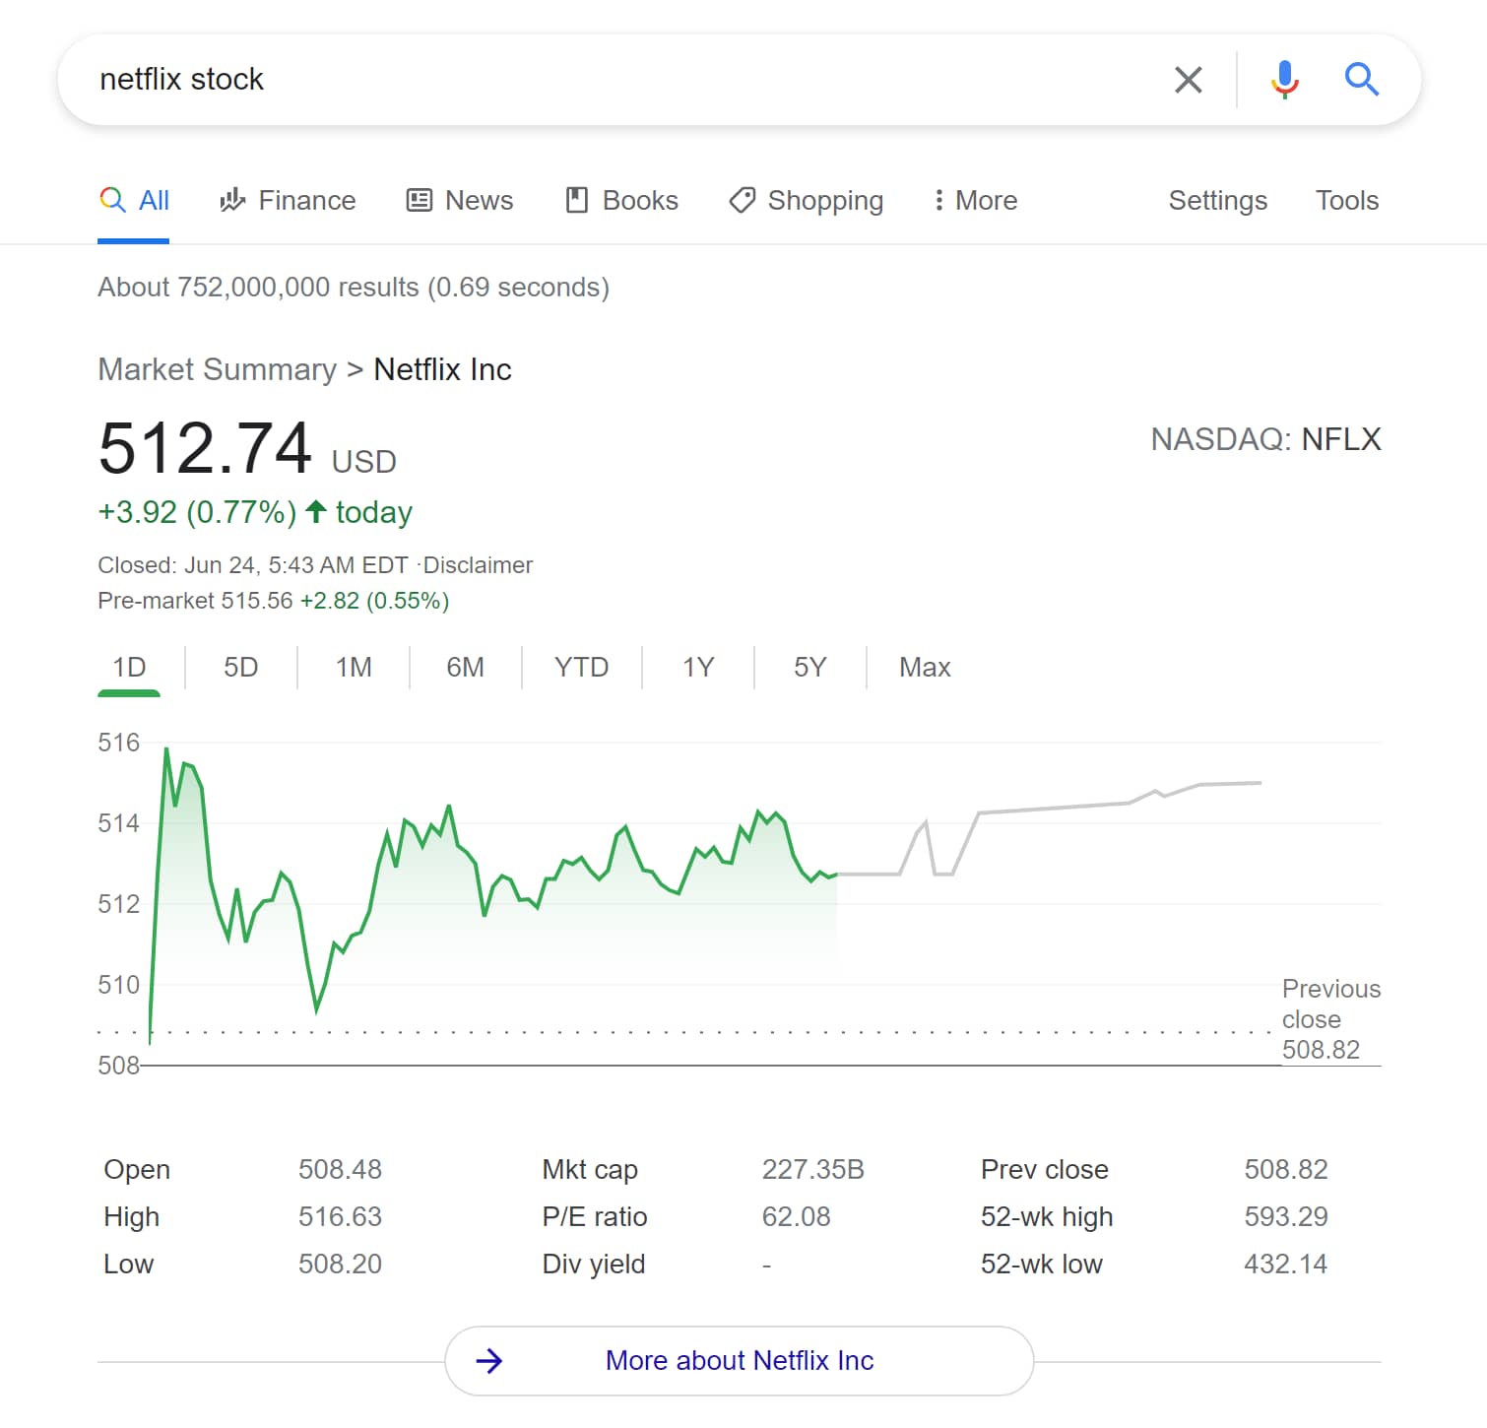Switch chart to YTD range

pos(581,668)
